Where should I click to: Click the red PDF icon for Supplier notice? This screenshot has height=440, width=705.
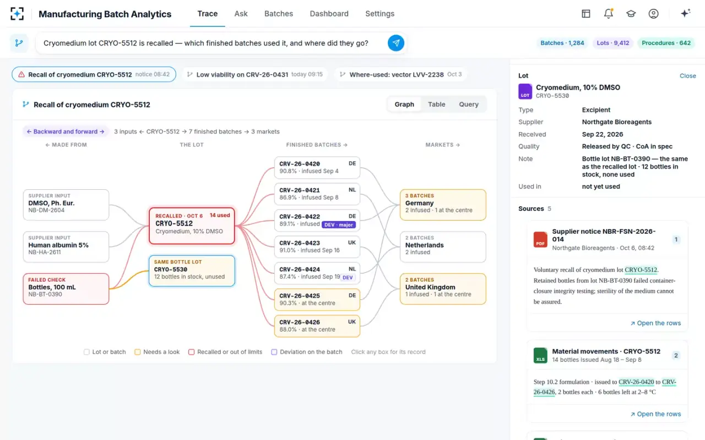540,240
